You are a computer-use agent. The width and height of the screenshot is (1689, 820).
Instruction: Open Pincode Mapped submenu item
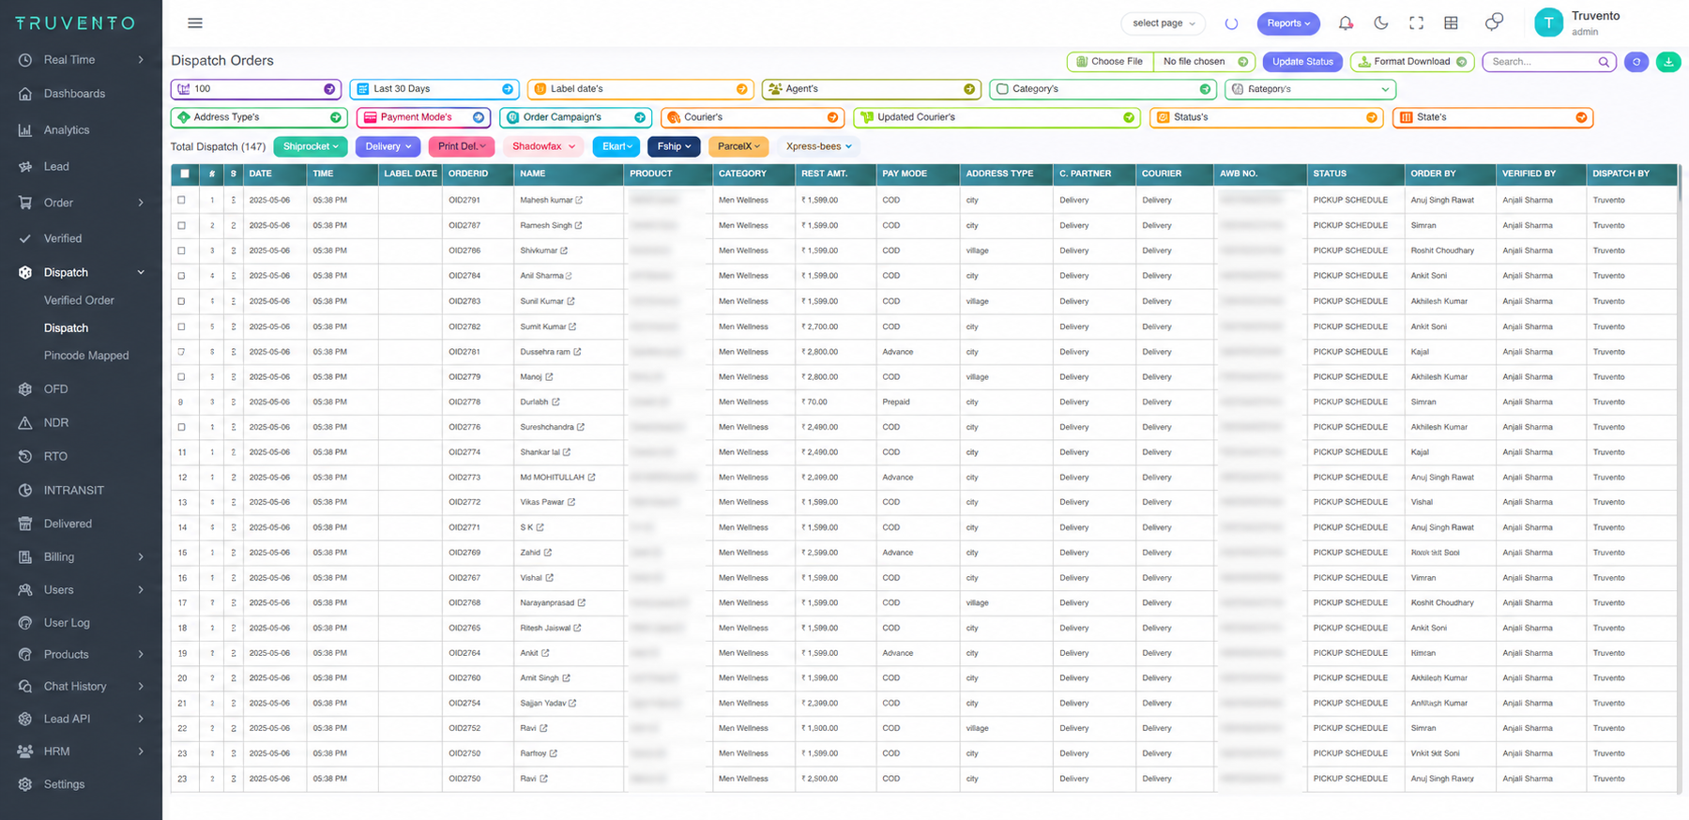click(x=86, y=357)
